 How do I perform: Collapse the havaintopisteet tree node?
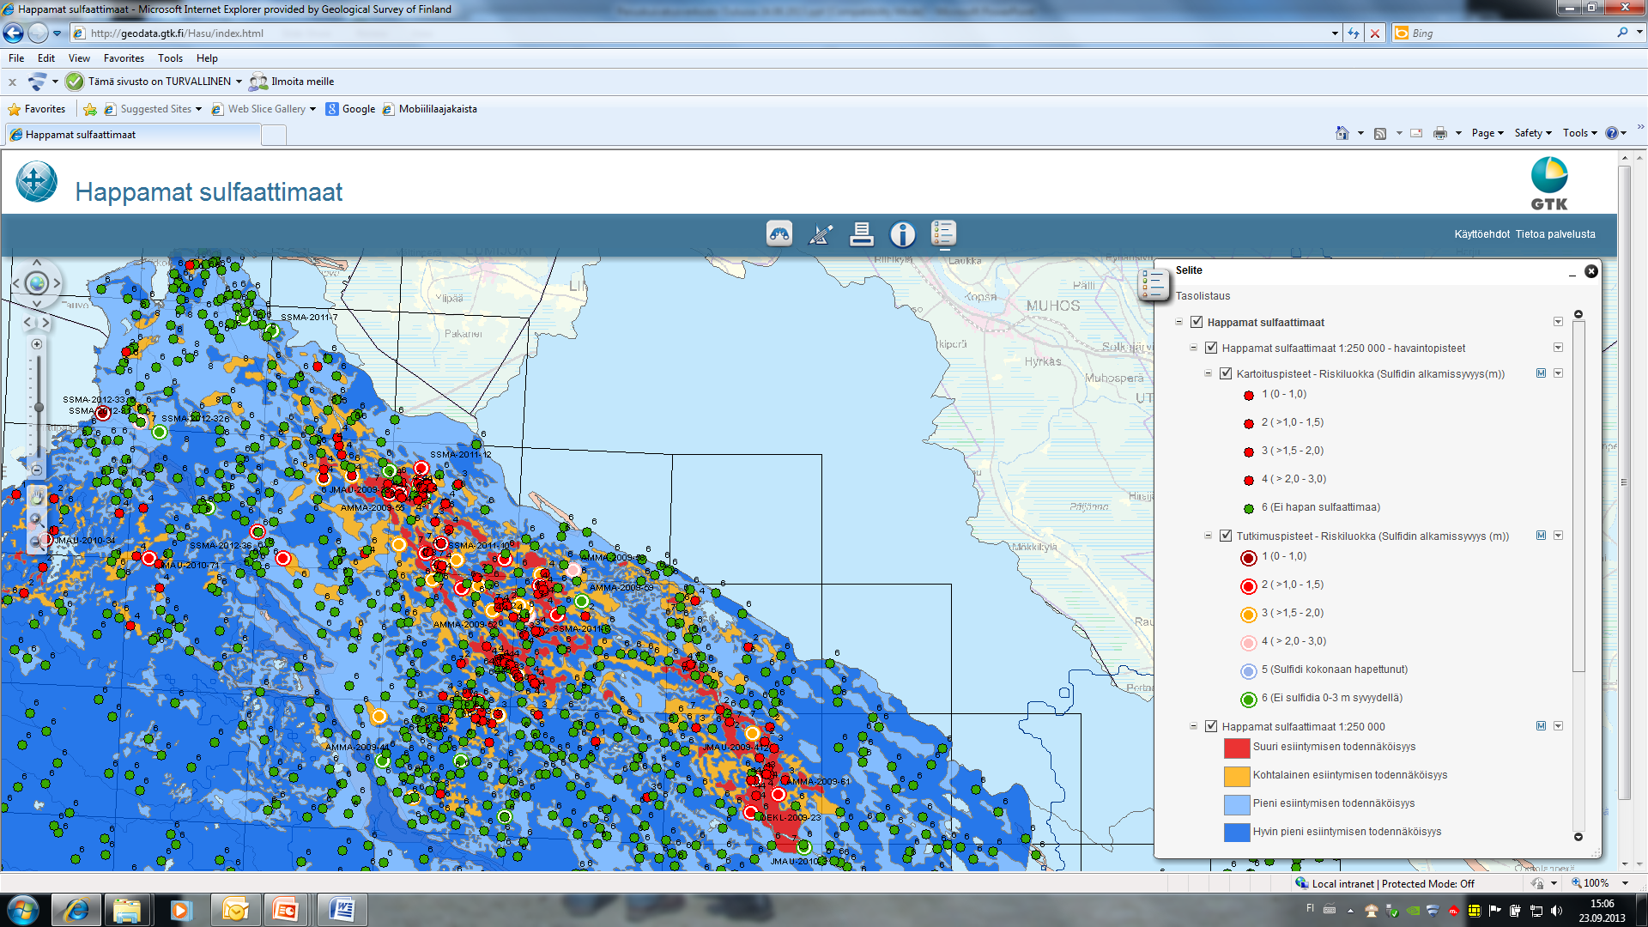(1194, 348)
